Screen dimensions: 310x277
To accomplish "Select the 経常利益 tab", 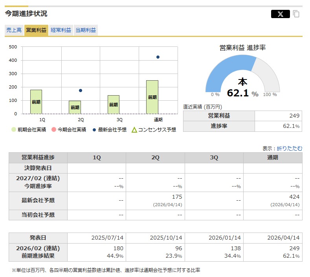I will (61, 30).
